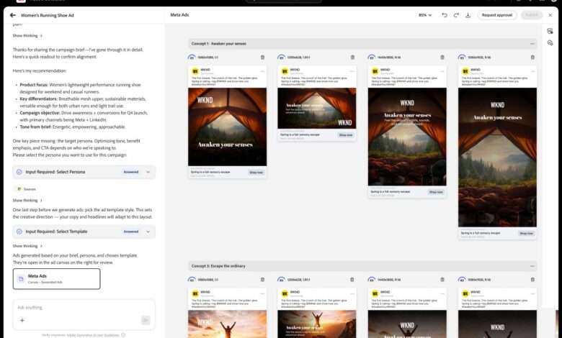
Task: Expand the Input Required: Select Persona section
Action: 148,172
